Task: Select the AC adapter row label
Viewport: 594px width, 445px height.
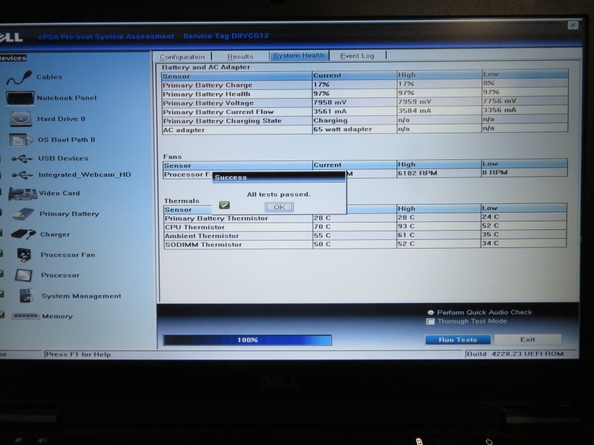Action: 184,130
